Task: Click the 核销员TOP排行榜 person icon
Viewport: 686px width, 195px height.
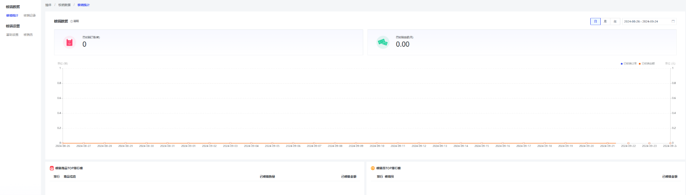Action: pos(373,168)
